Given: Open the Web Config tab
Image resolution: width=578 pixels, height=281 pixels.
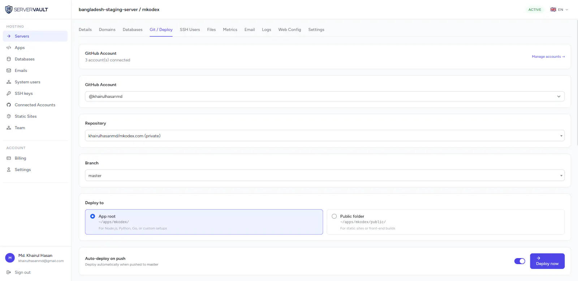Looking at the screenshot, I should click(290, 30).
